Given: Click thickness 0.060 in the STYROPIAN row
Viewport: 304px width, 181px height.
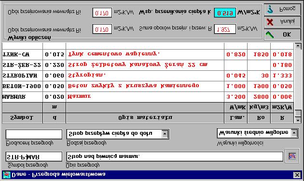Looking at the screenshot, I should [54, 76].
